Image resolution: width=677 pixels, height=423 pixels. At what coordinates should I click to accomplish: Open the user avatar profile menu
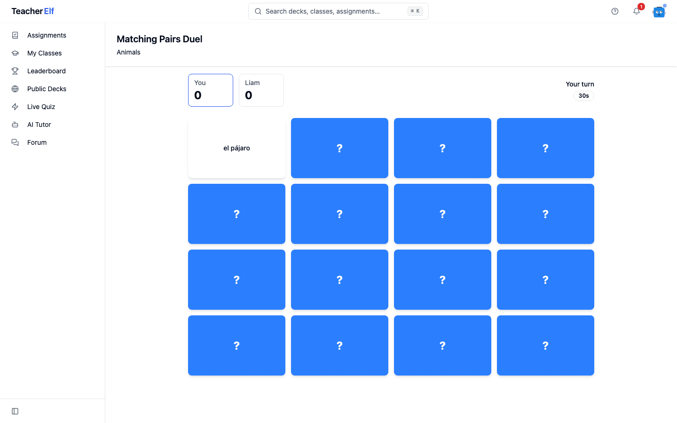tap(659, 11)
